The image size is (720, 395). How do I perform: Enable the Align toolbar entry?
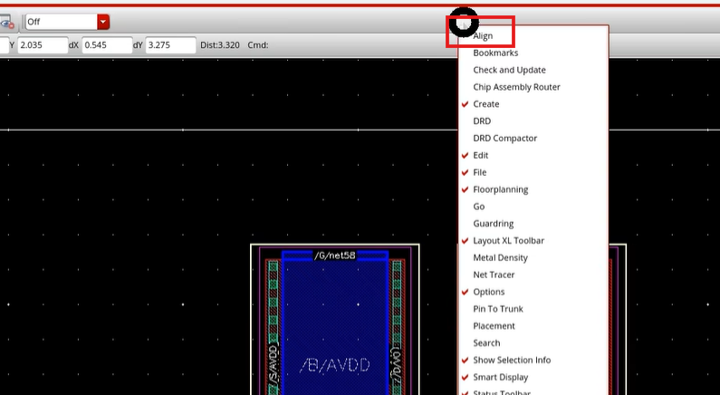(533, 36)
